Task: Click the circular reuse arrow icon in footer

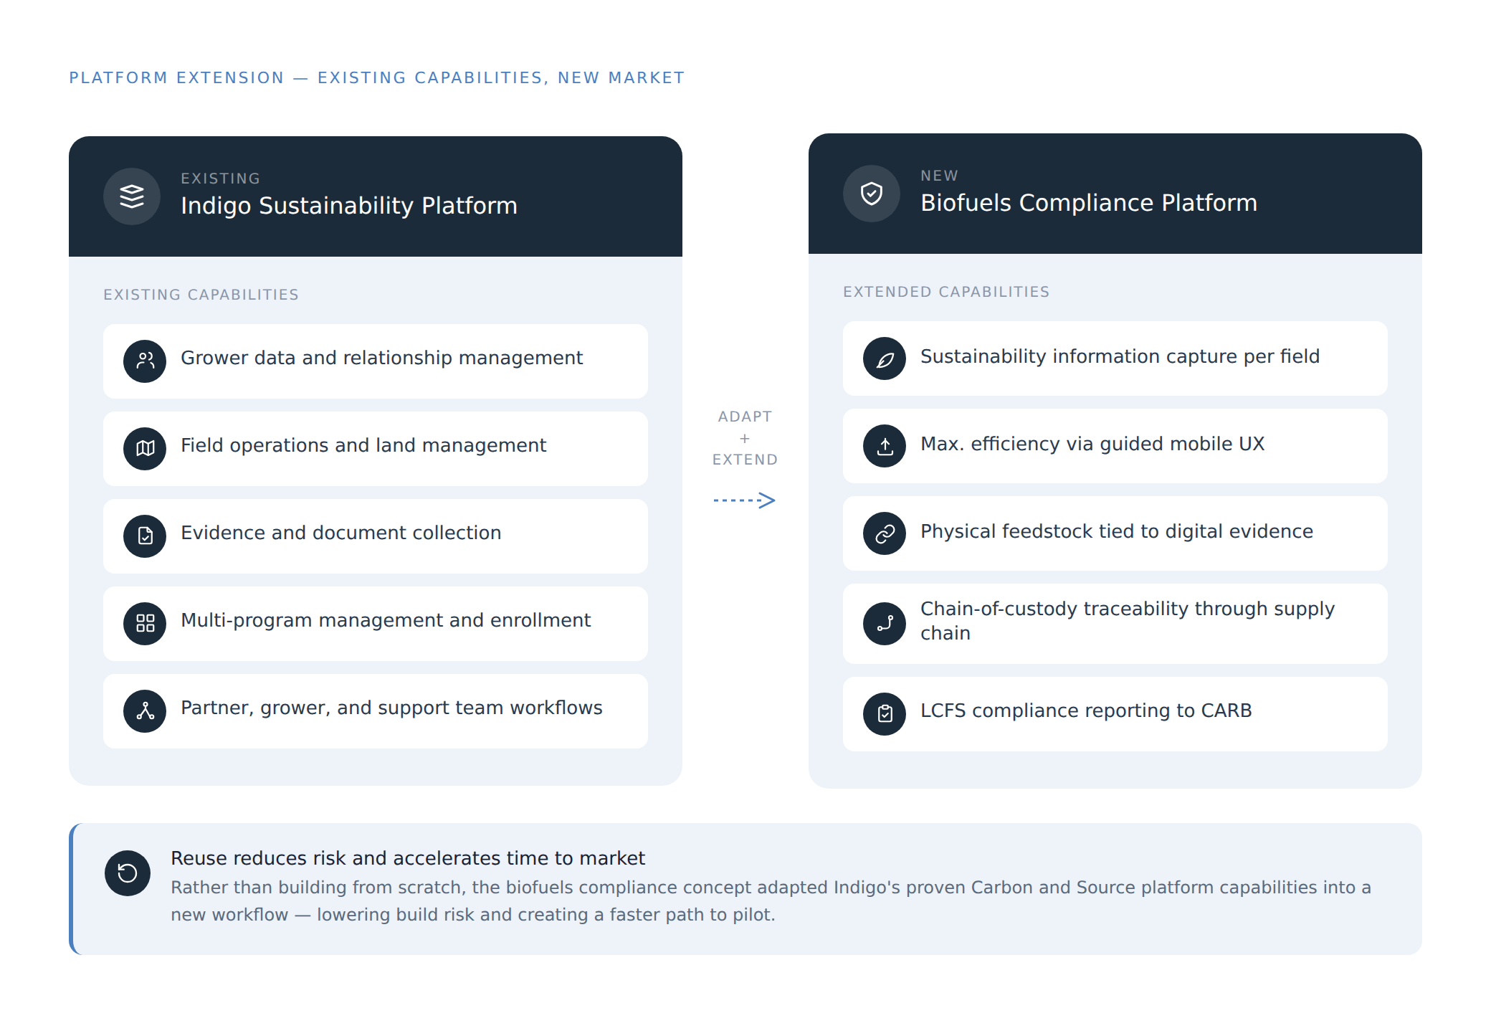Action: pos(128,873)
